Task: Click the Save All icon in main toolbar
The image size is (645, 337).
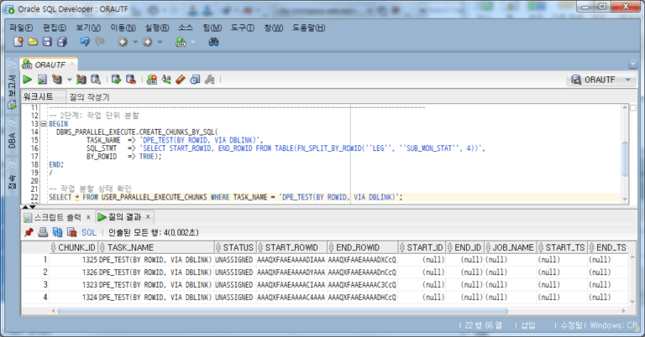Action: (61, 42)
